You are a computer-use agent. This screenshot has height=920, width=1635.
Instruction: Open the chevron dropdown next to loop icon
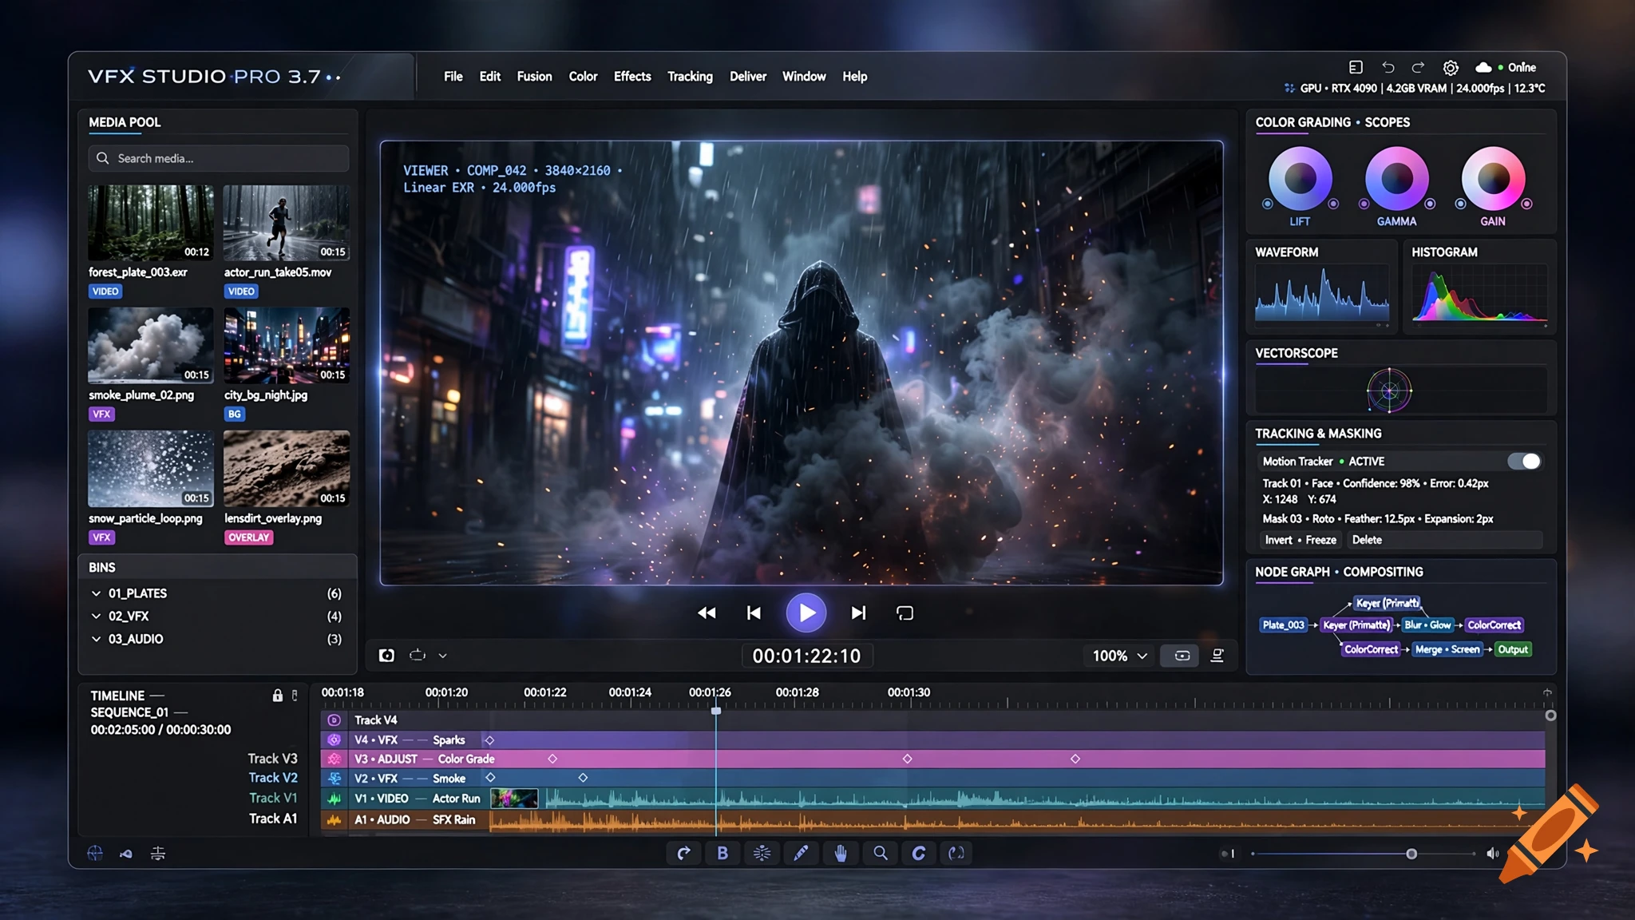[442, 655]
